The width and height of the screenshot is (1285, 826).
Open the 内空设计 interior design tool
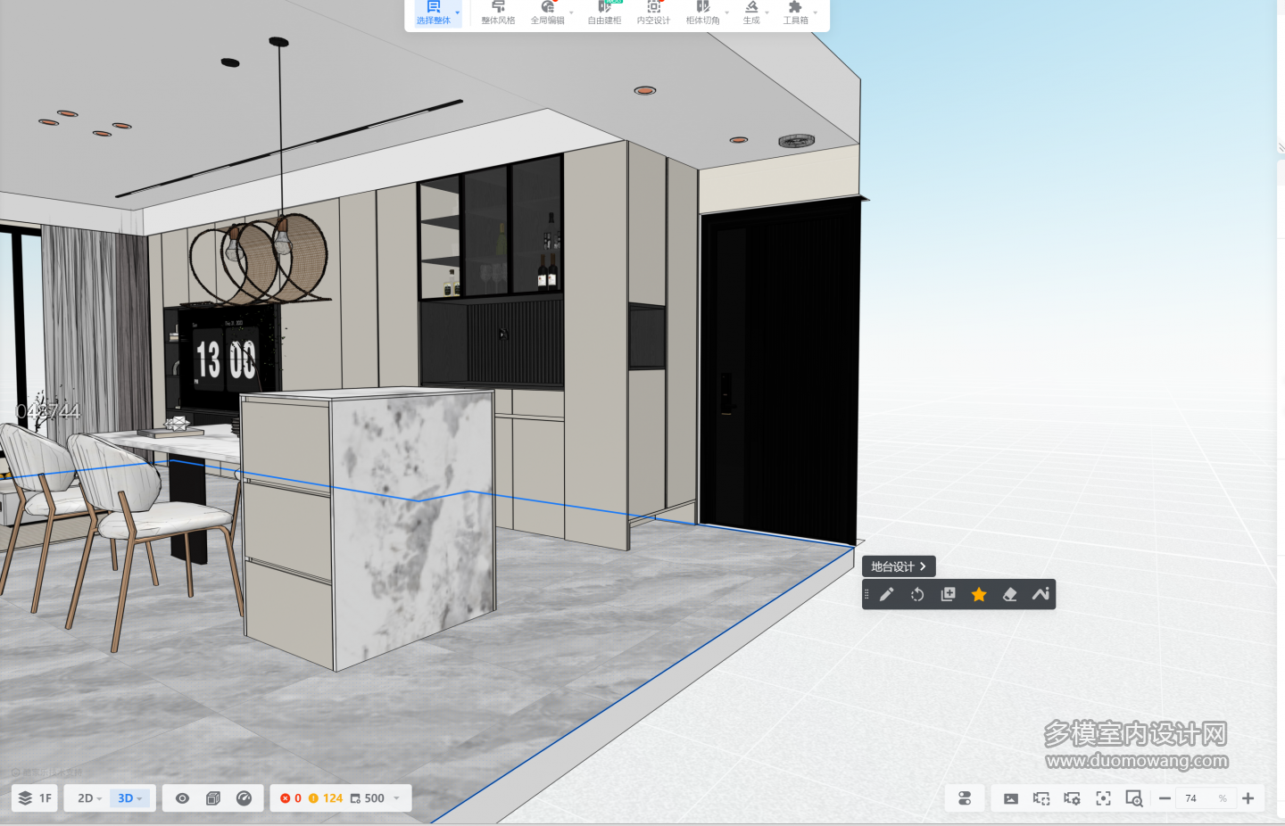[x=653, y=13]
